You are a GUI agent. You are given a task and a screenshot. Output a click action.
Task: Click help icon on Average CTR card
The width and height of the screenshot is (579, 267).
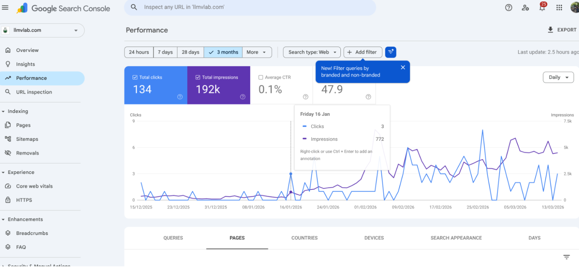[x=305, y=97]
